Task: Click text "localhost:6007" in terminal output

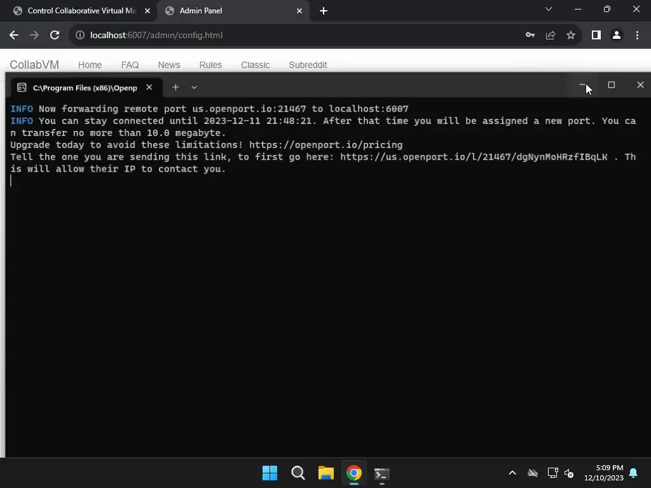Action: (x=369, y=109)
